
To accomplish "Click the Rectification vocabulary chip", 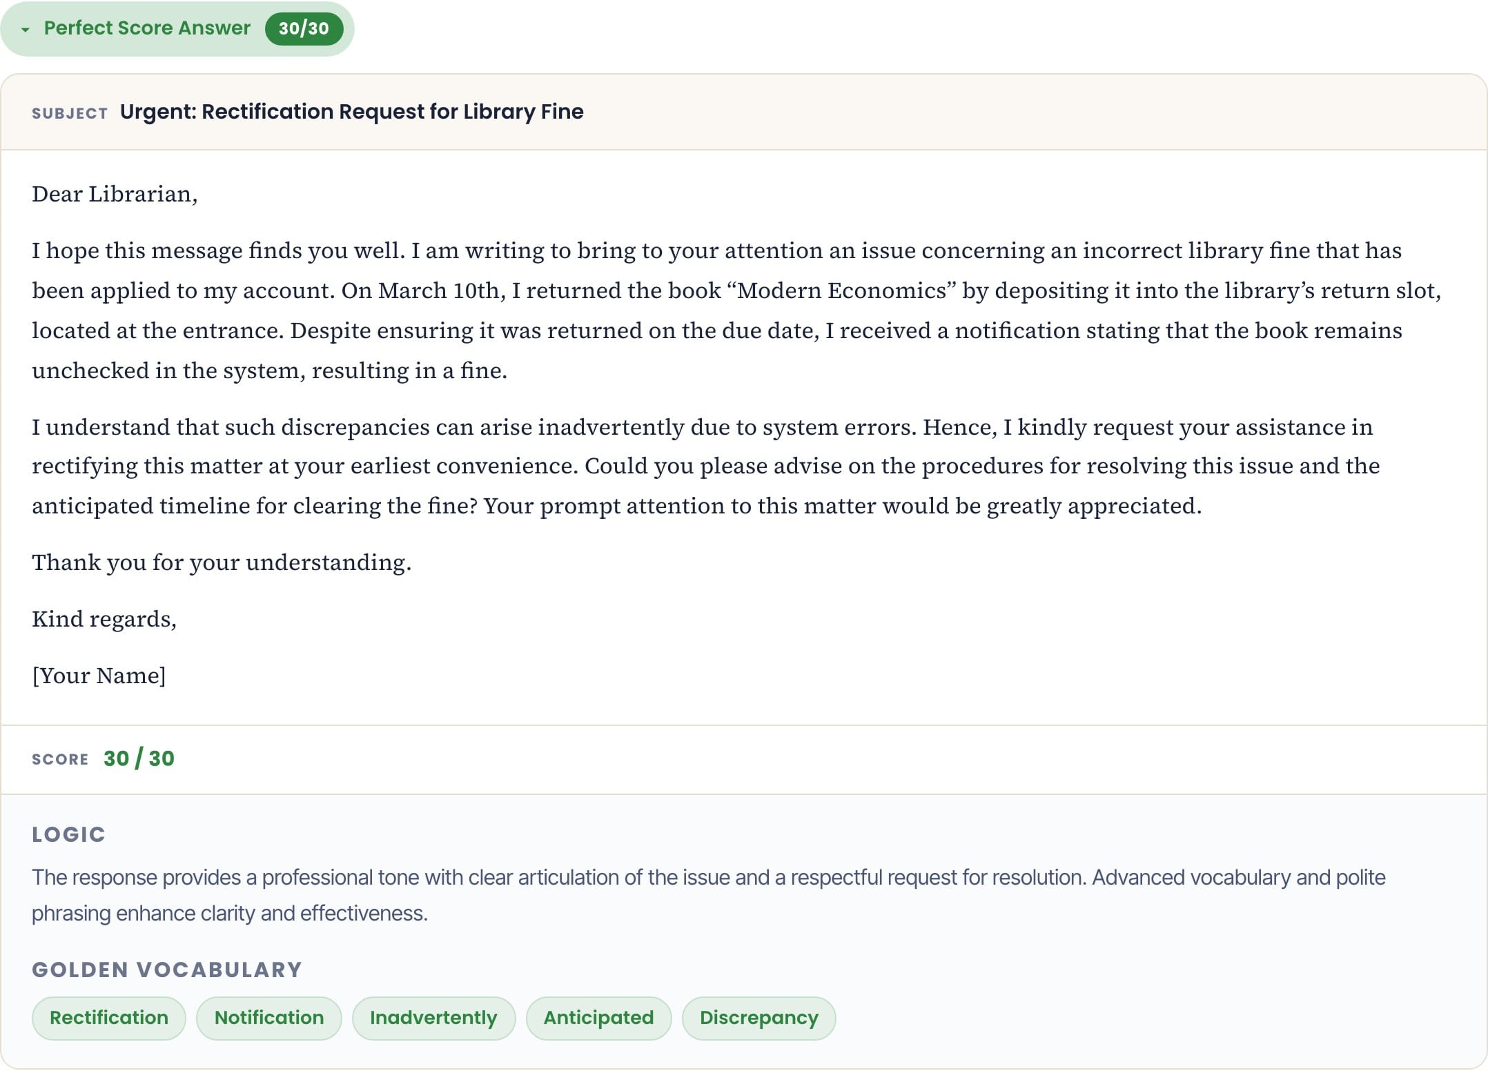I will (109, 1018).
